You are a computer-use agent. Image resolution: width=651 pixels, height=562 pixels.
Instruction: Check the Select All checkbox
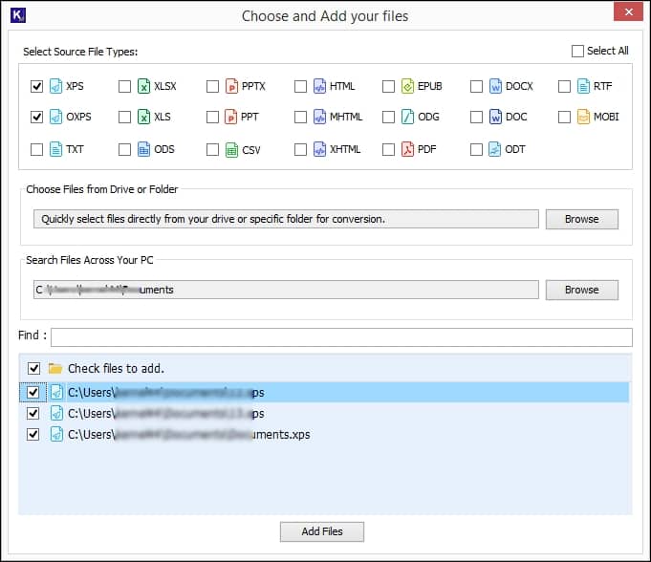577,51
